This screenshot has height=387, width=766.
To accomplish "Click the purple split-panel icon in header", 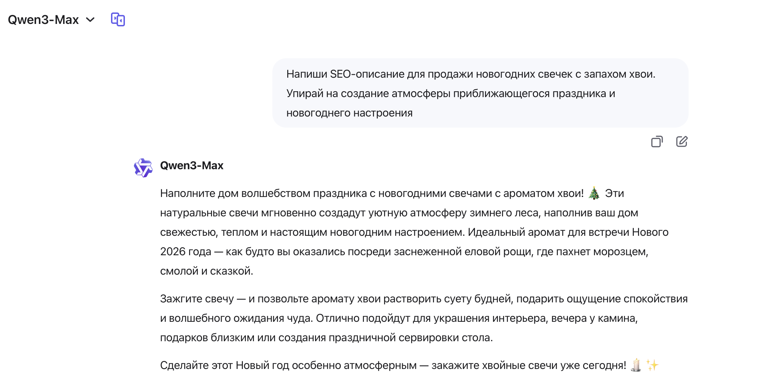I will [x=118, y=19].
